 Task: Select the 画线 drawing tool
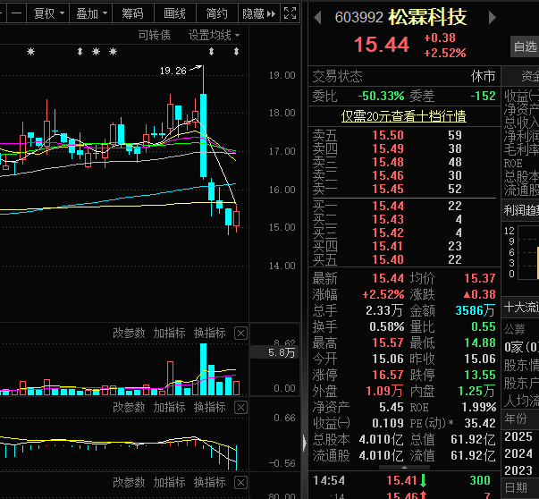click(x=174, y=13)
